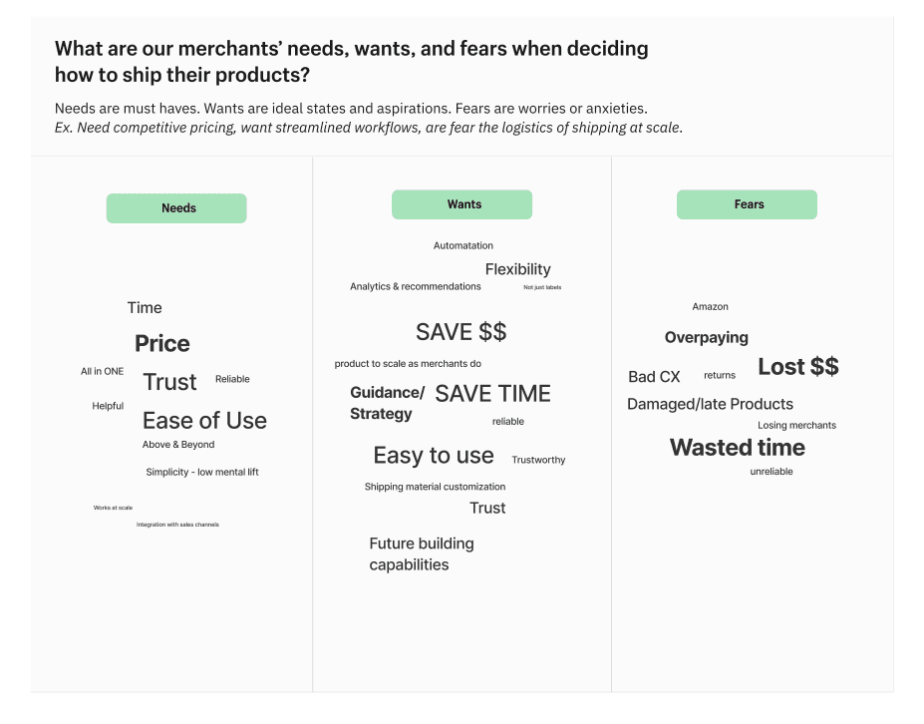Select the Shipping material customization note

(435, 488)
